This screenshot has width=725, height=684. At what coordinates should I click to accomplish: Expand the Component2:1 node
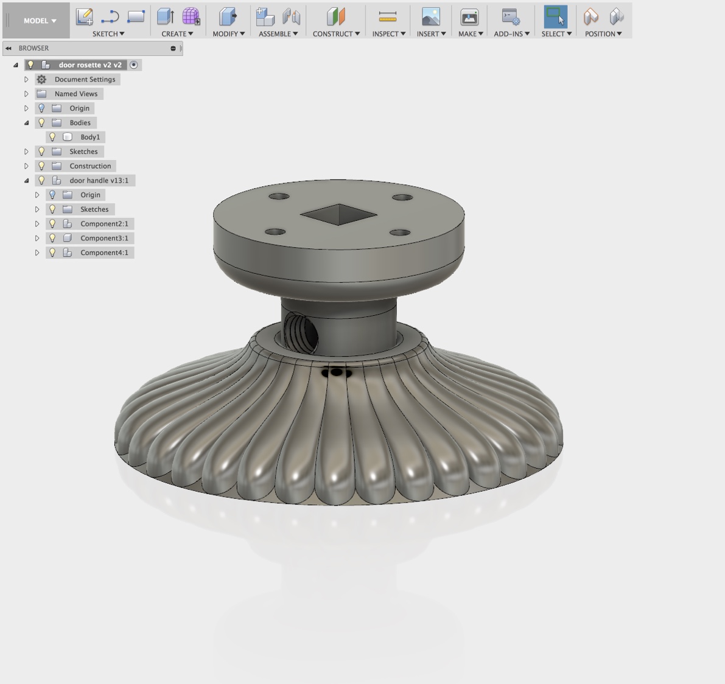(37, 224)
